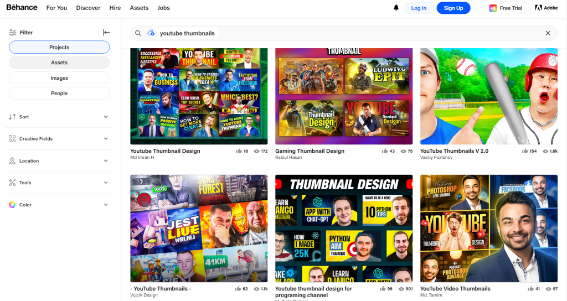Click views icon on YouTube Video Thumbnails
The width and height of the screenshot is (567, 301).
pyautogui.click(x=549, y=289)
